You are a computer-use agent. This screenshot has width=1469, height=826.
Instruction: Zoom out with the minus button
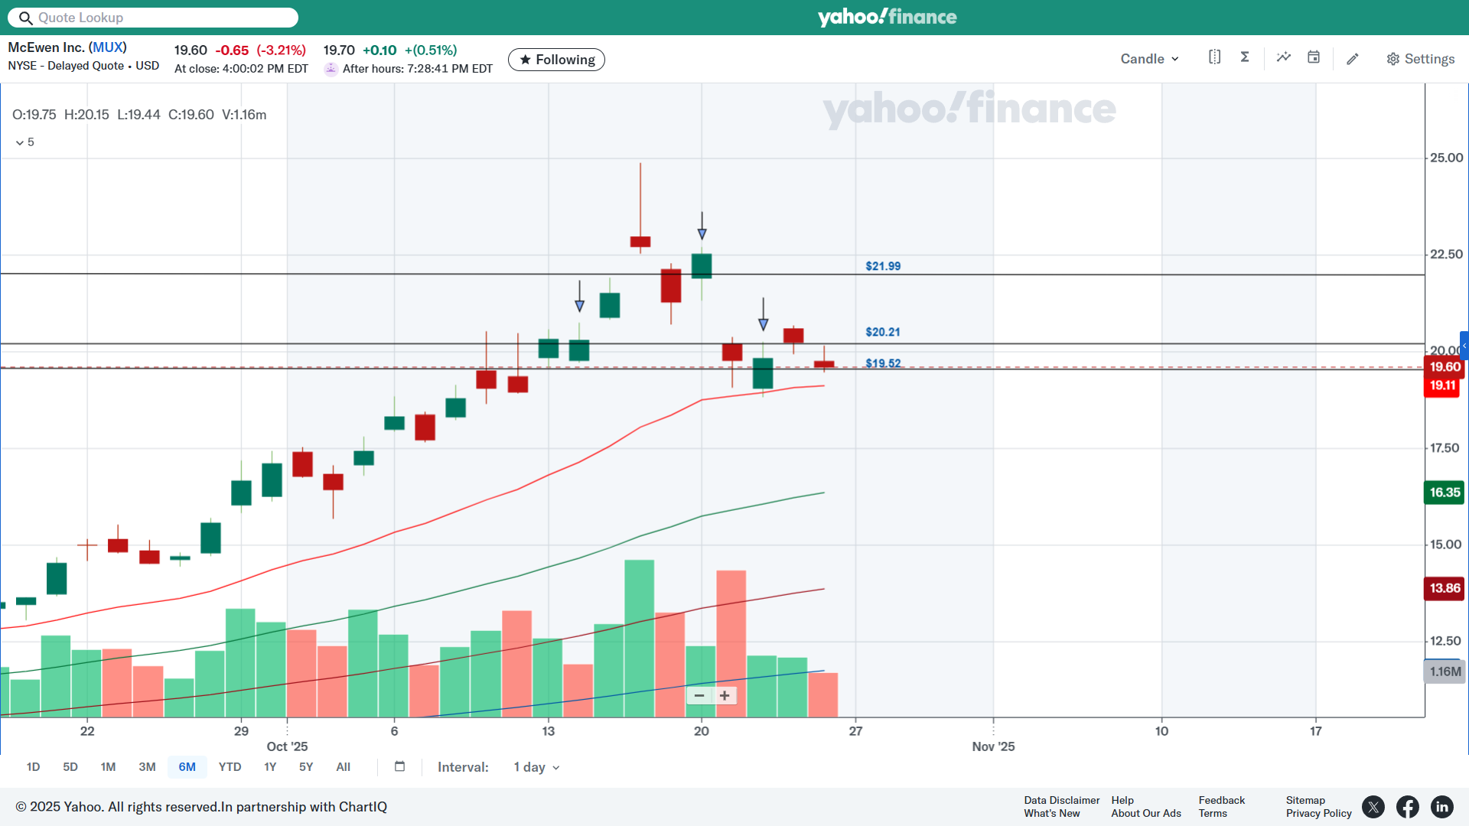pyautogui.click(x=699, y=695)
